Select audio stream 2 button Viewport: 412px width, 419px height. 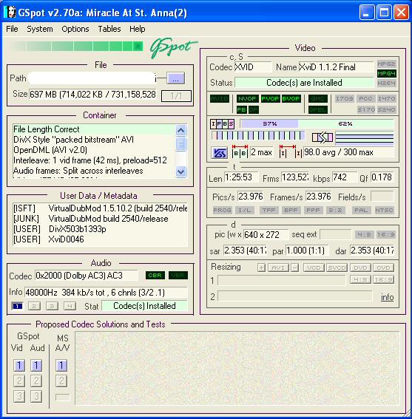click(35, 306)
